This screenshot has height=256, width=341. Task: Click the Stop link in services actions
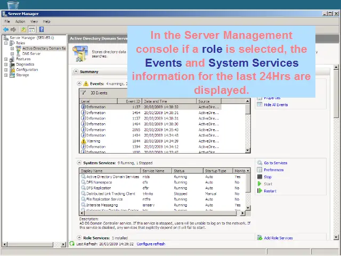[267, 177]
